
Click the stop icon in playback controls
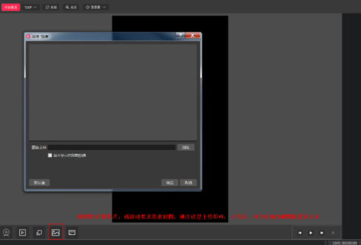[x=333, y=232]
